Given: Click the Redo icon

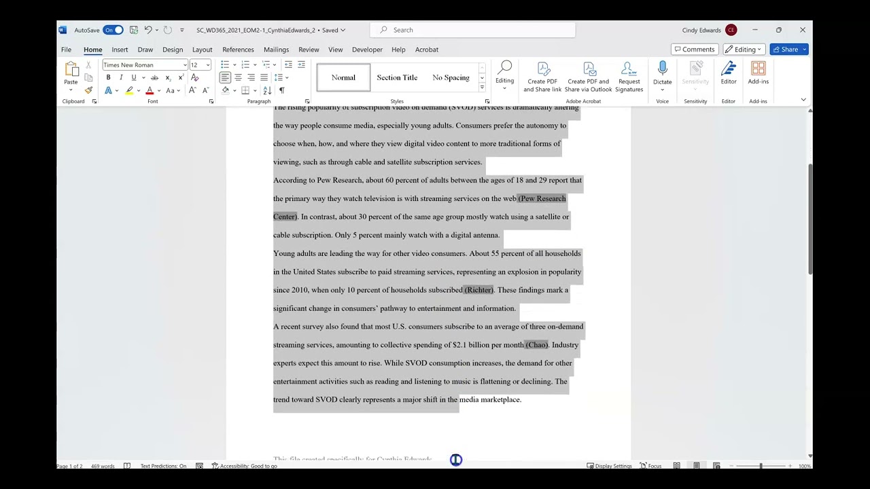Looking at the screenshot, I should [167, 30].
